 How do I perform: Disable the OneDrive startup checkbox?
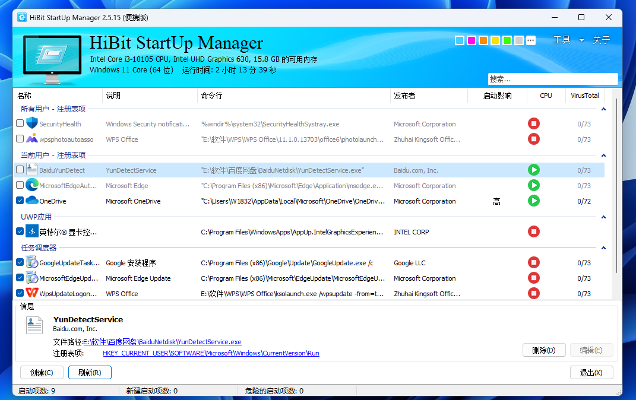pyautogui.click(x=20, y=200)
